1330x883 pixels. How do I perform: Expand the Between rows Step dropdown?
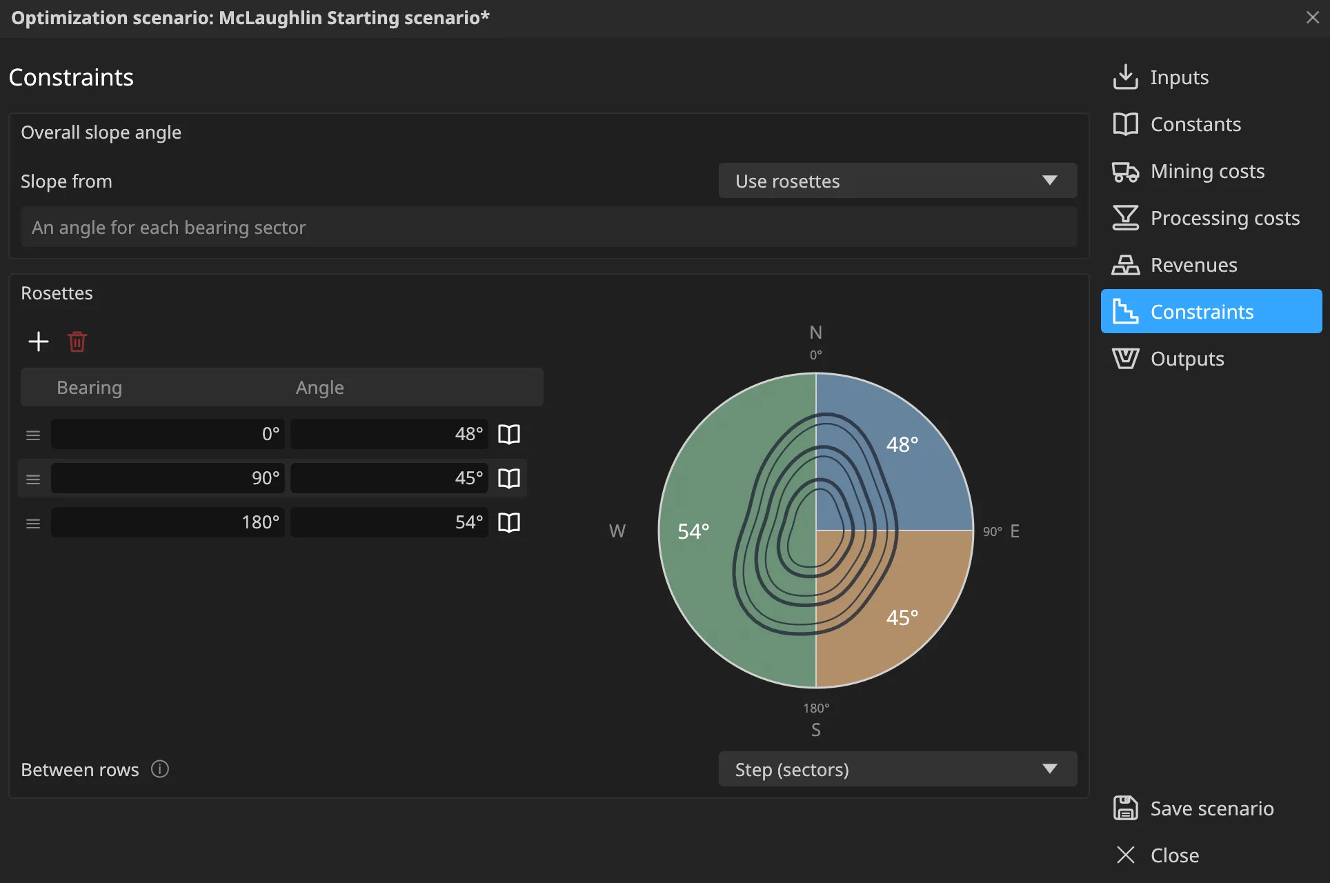click(897, 769)
